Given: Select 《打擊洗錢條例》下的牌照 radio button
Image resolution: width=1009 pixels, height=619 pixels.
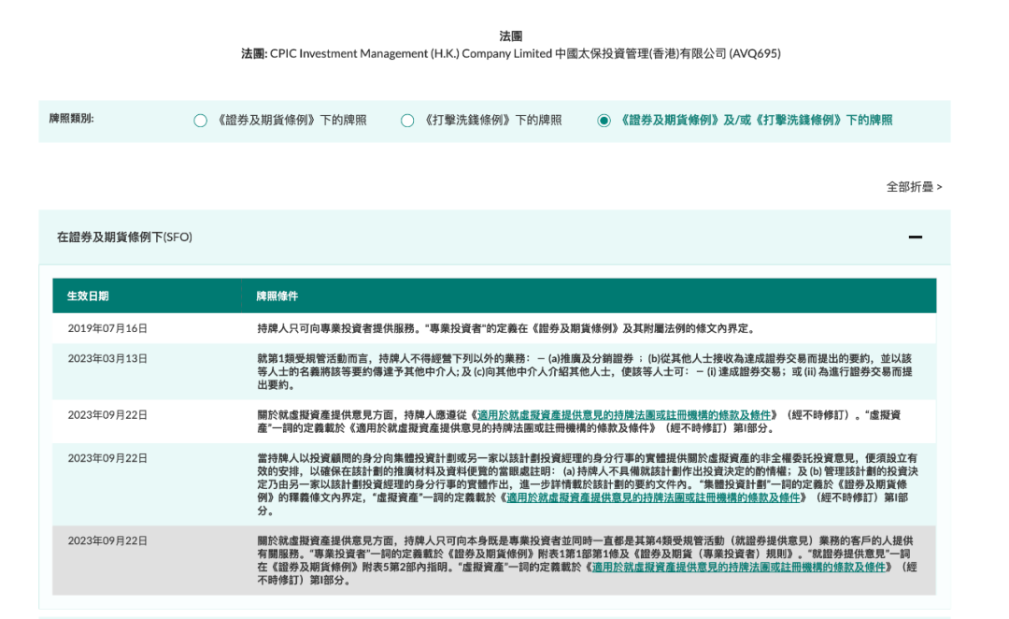Looking at the screenshot, I should tap(406, 121).
